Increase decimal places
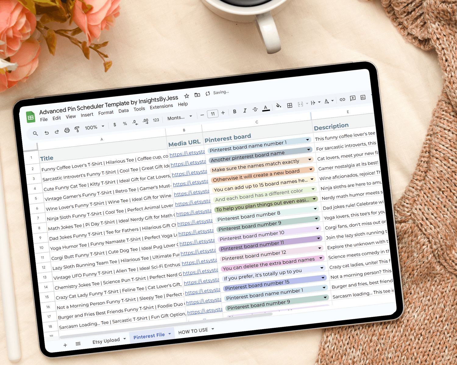The height and width of the screenshot is (365, 457). coord(146,121)
